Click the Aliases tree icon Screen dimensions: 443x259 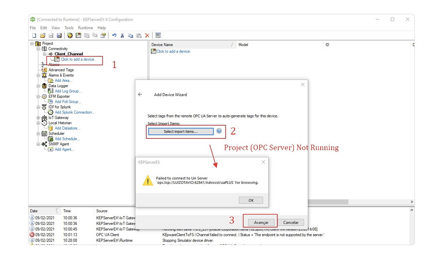pyautogui.click(x=44, y=65)
